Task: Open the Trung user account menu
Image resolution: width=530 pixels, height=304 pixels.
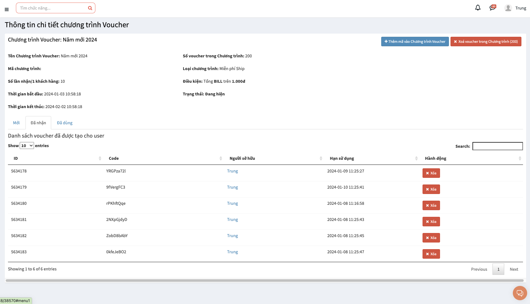Action: 520,8
